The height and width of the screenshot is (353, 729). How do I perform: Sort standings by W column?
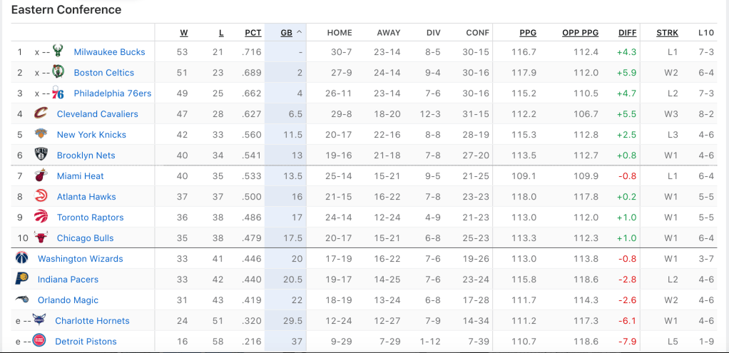pyautogui.click(x=184, y=33)
